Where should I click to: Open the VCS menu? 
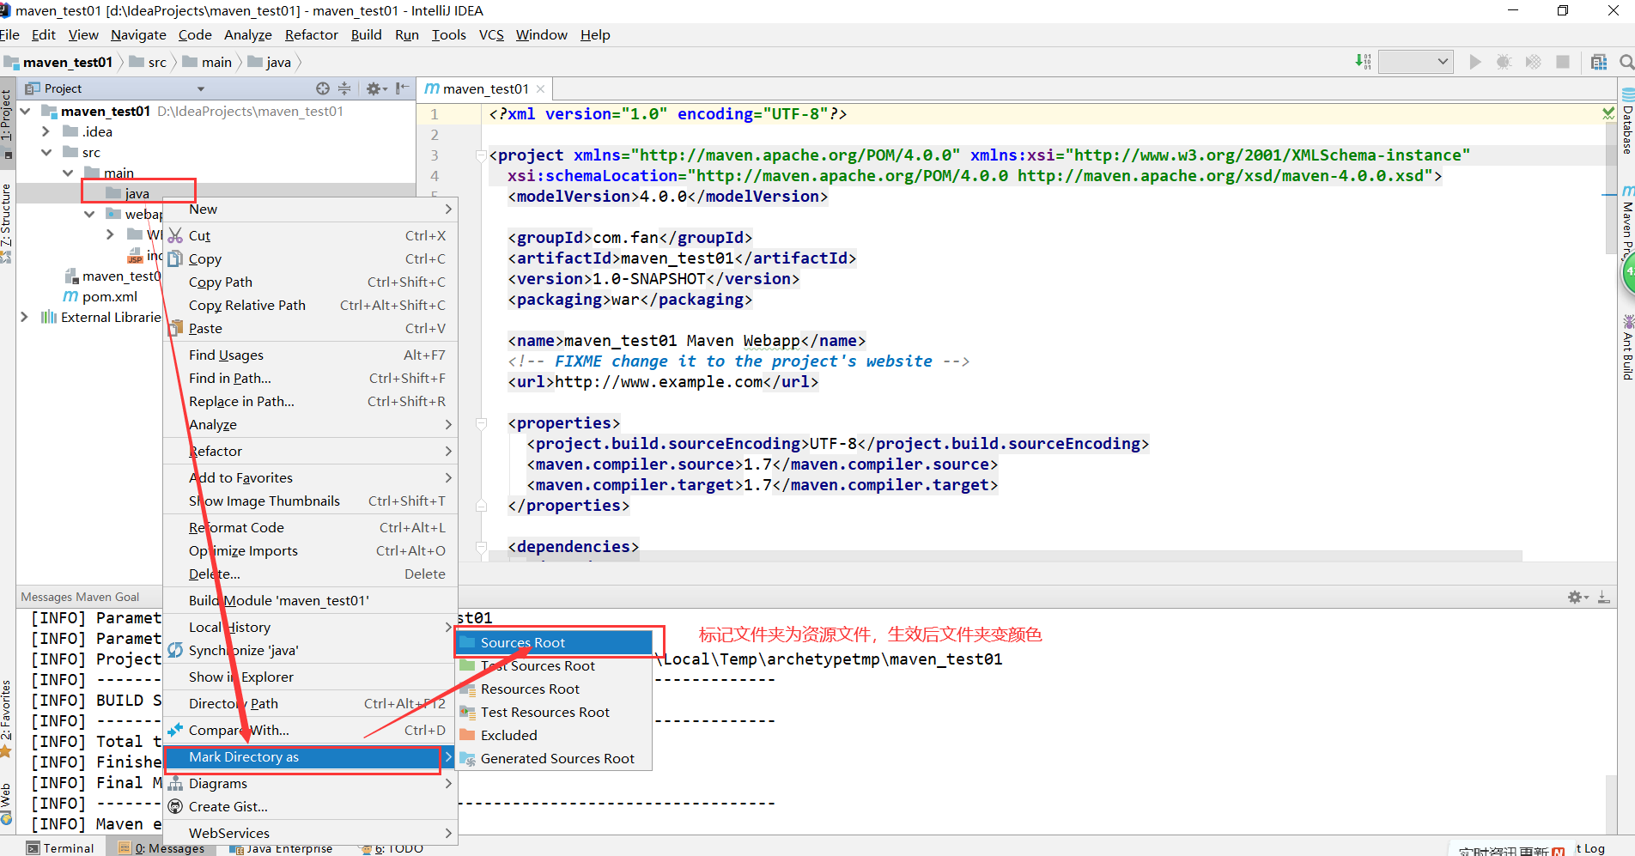[x=491, y=34]
